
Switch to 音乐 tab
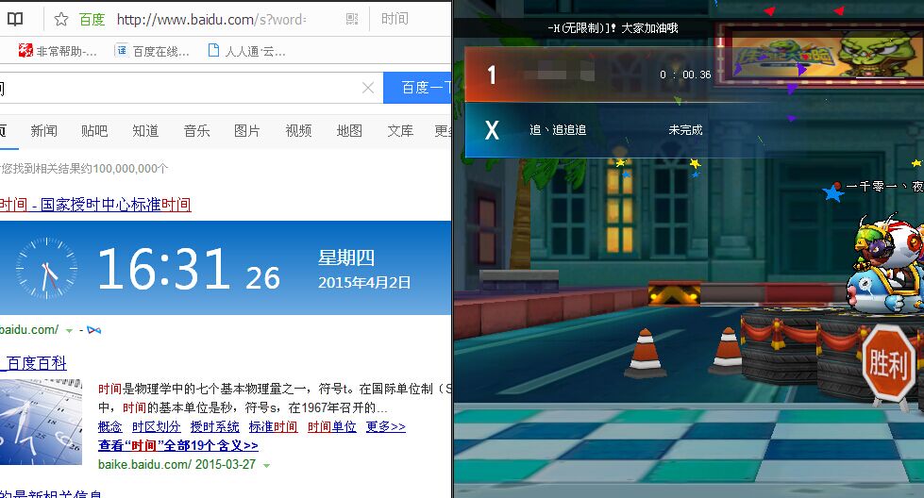click(197, 131)
